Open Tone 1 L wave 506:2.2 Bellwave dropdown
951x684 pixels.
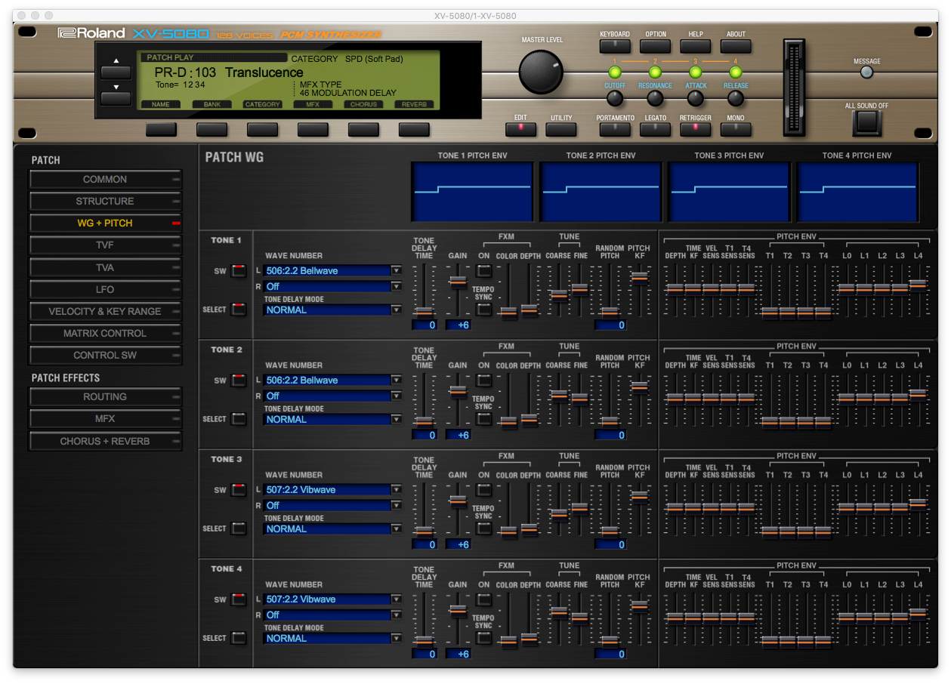point(332,270)
